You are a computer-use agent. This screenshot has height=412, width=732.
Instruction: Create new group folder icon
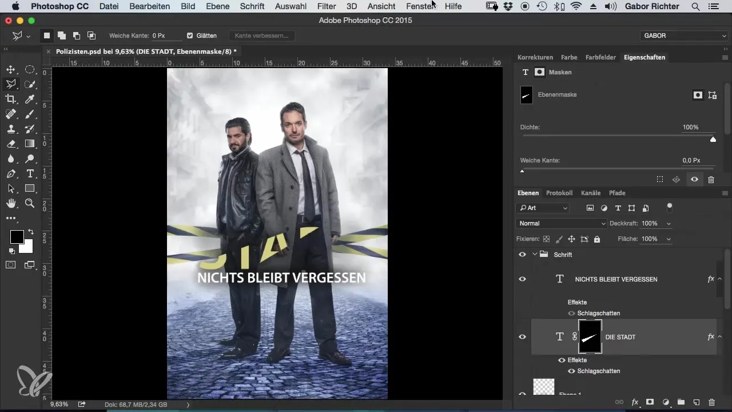[681, 402]
